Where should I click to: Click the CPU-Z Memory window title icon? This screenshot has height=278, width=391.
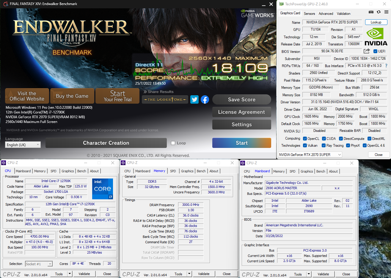point(123,163)
